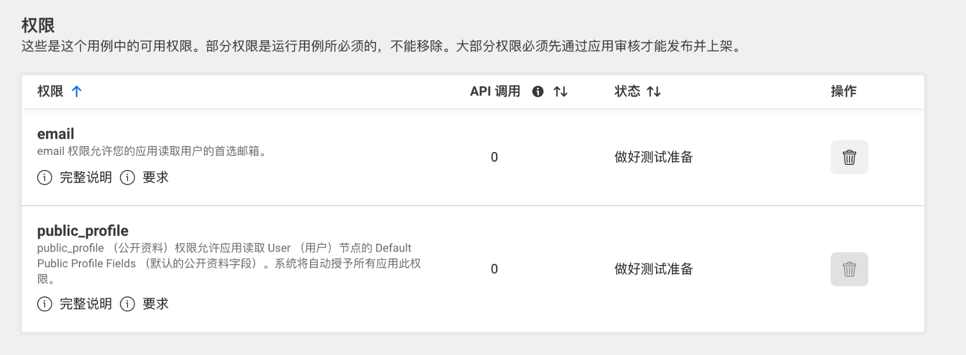Click info icon beside email 完整说明
966x355 pixels.
[45, 178]
